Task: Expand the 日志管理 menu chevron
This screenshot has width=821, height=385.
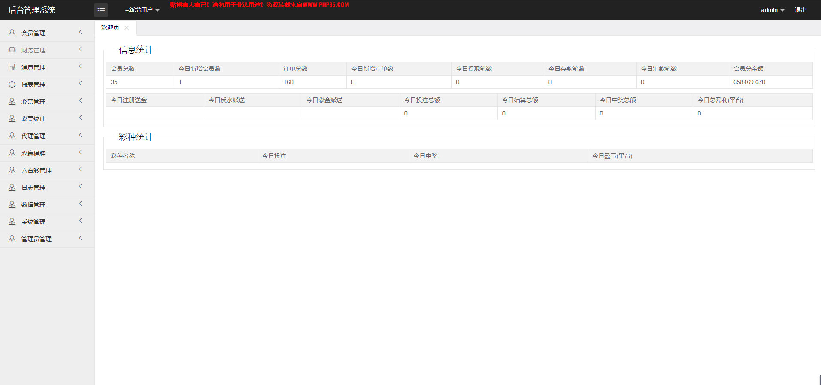Action: click(x=80, y=187)
